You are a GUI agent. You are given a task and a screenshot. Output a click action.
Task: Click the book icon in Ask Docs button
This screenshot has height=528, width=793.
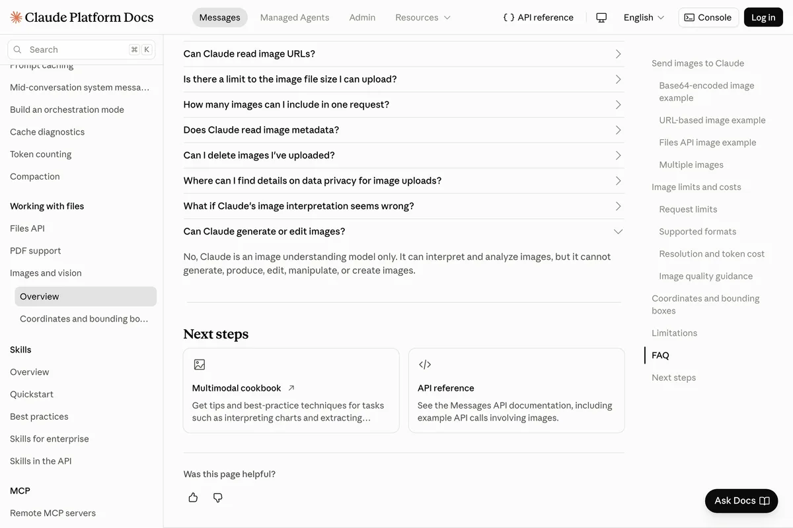pyautogui.click(x=765, y=501)
